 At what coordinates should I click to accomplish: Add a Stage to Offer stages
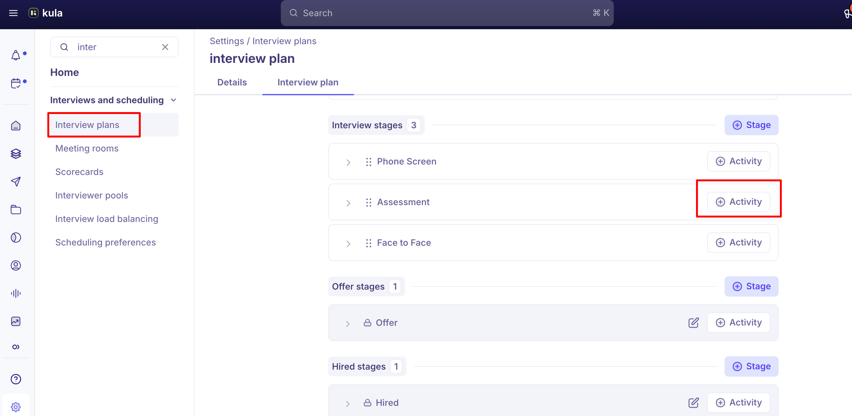point(751,286)
